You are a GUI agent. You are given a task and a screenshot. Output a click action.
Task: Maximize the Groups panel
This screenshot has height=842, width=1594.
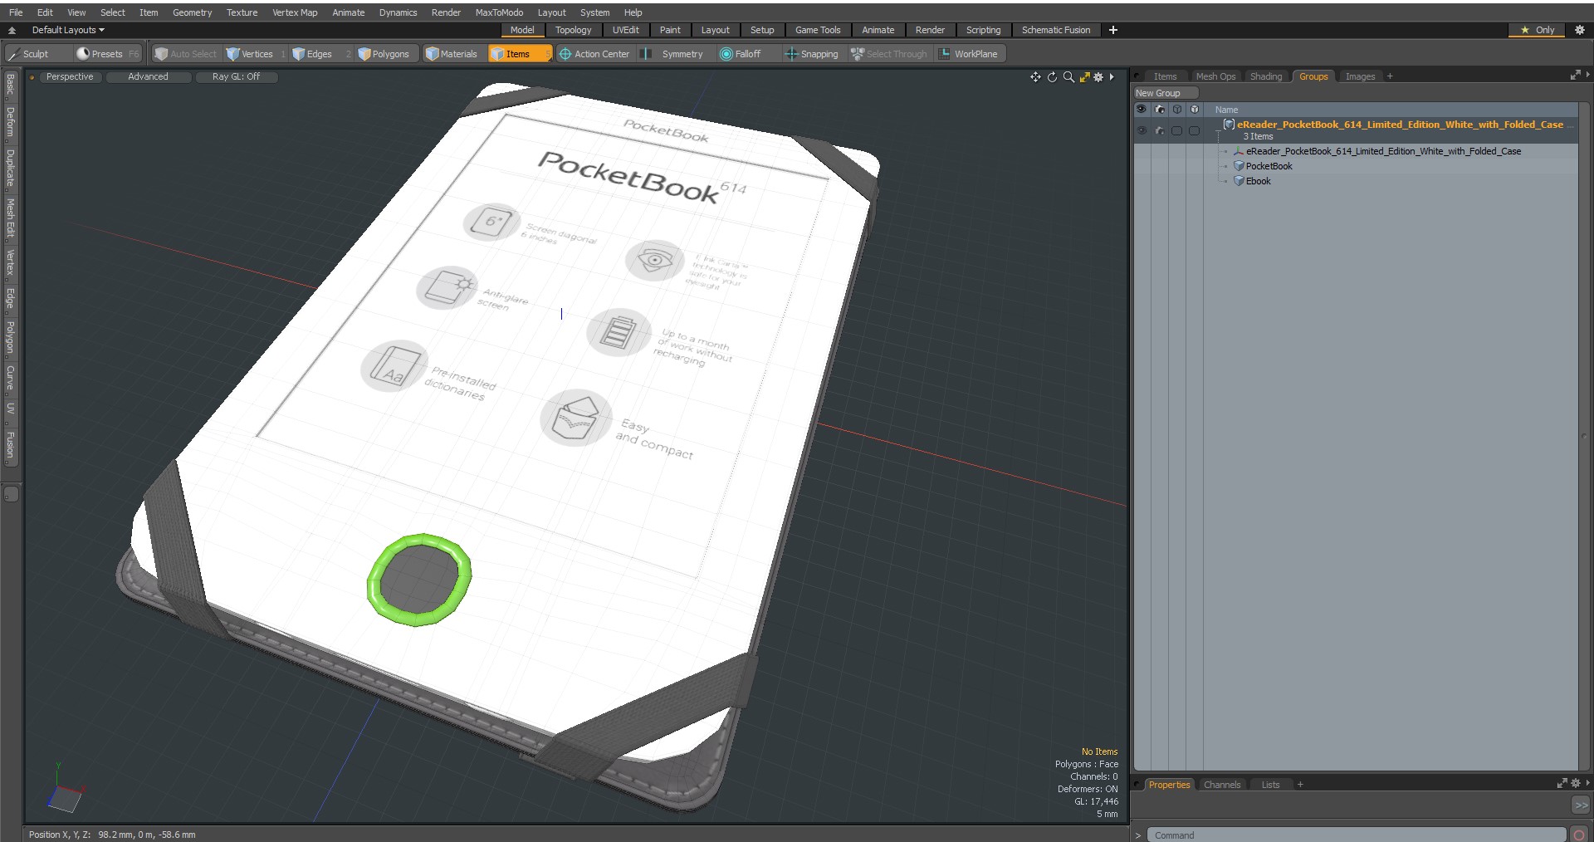[x=1575, y=76]
